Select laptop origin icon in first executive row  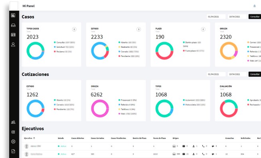click(x=174, y=146)
